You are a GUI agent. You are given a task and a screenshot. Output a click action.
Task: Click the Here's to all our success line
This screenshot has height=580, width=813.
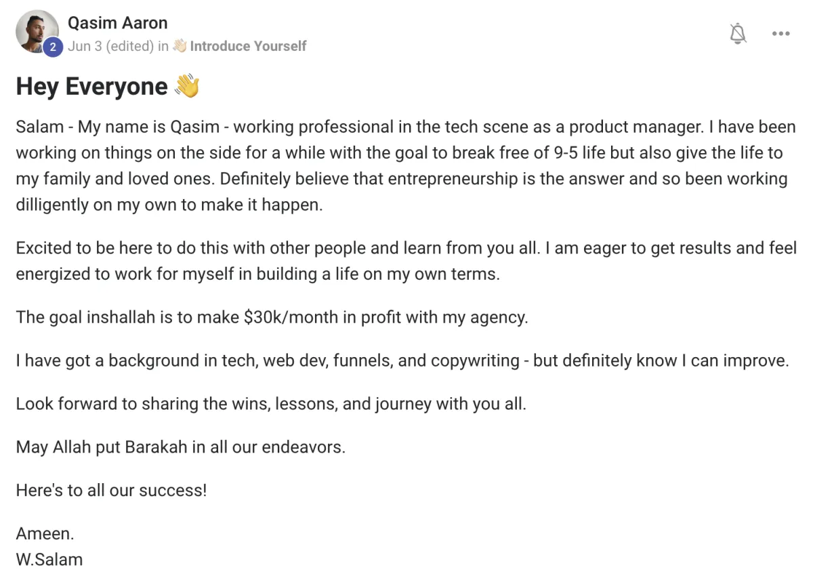pyautogui.click(x=111, y=490)
